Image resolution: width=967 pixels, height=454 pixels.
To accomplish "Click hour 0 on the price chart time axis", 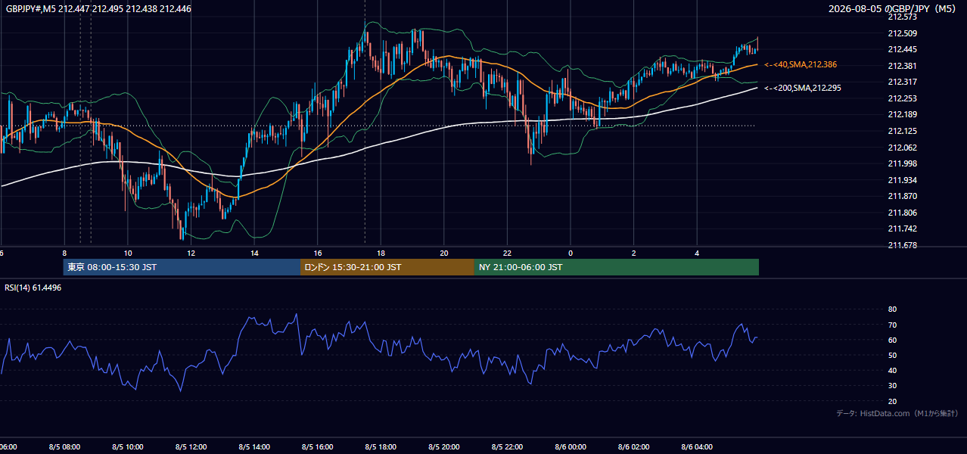I will coord(571,253).
